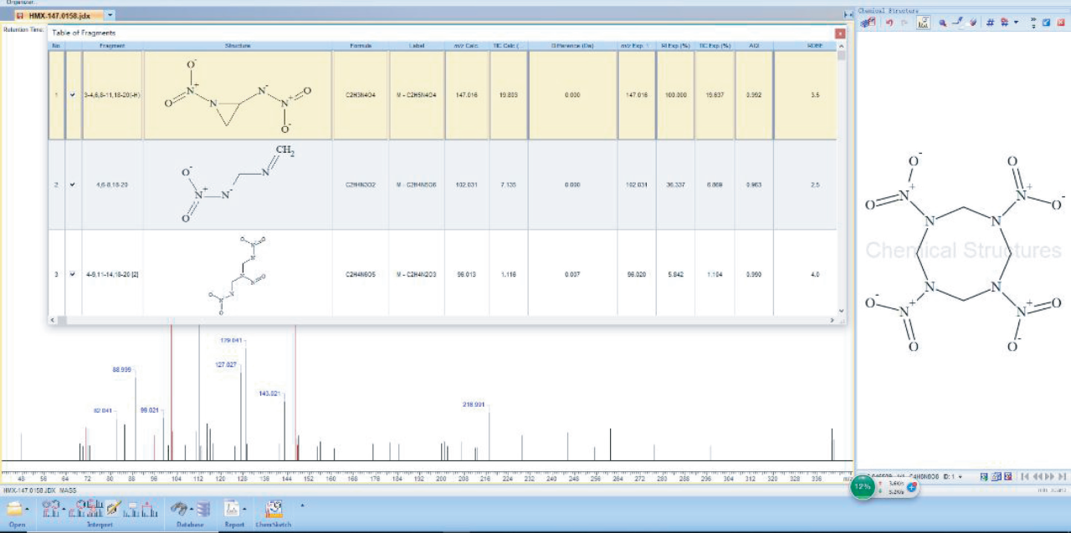Screen dimensions: 1071x533
Task: Click the Report document icon
Action: click(233, 508)
